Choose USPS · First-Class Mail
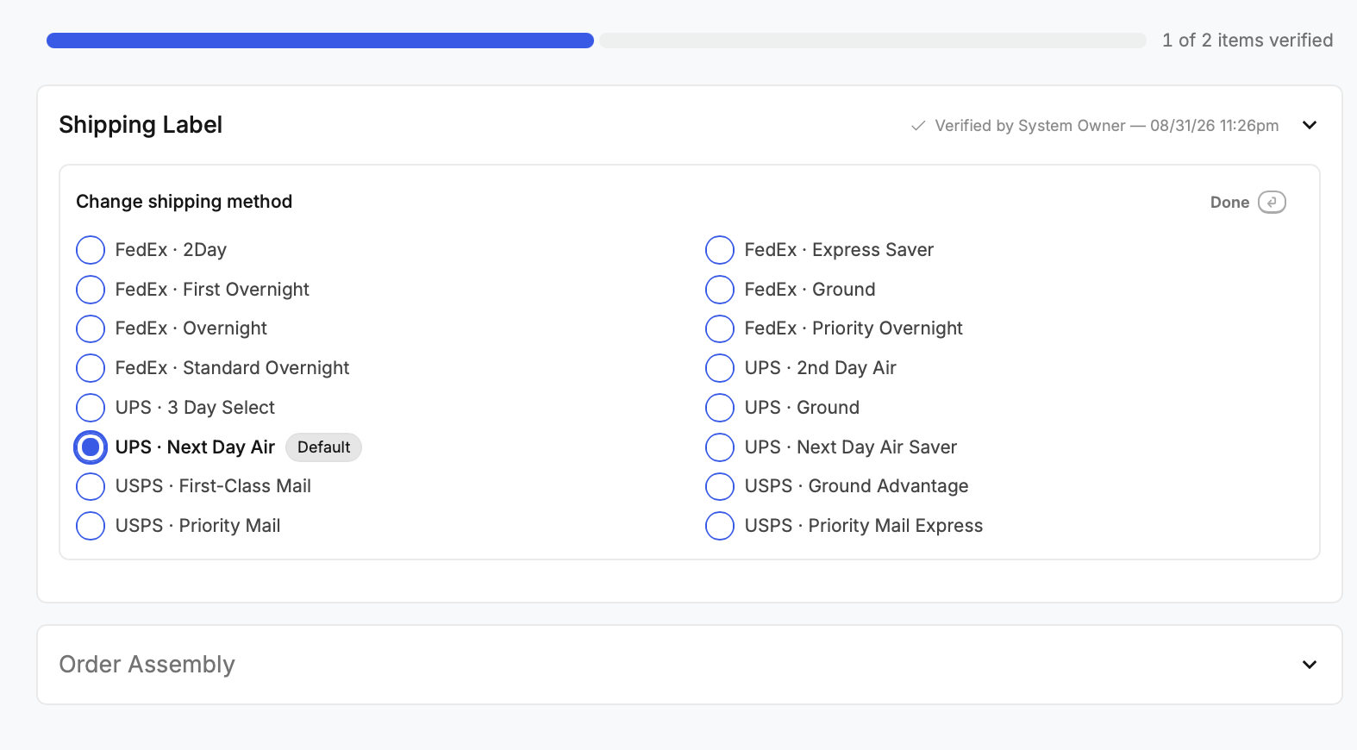1357x750 pixels. (x=91, y=486)
